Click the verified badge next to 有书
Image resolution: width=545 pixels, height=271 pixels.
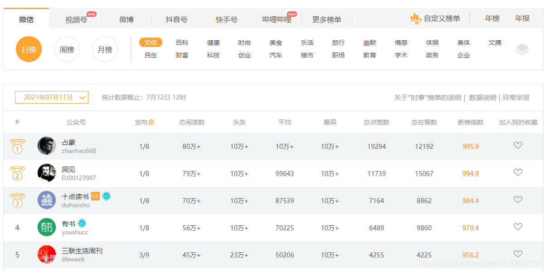(82, 223)
